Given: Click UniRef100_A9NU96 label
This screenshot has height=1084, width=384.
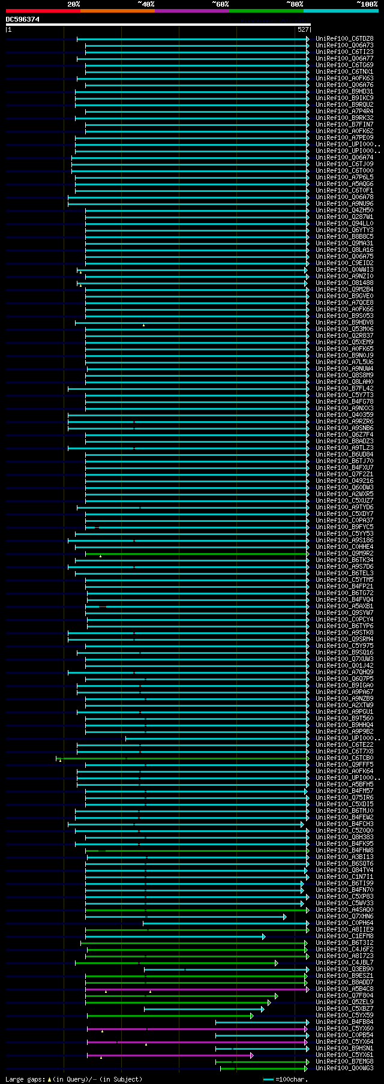Looking at the screenshot, I should pos(344,203).
